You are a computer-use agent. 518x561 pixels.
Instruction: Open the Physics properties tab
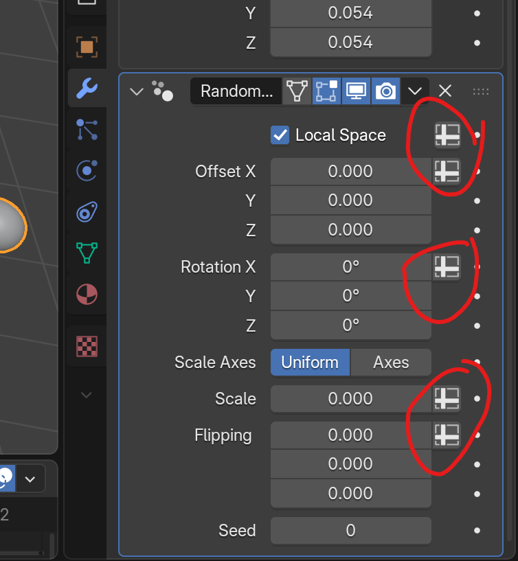[87, 170]
